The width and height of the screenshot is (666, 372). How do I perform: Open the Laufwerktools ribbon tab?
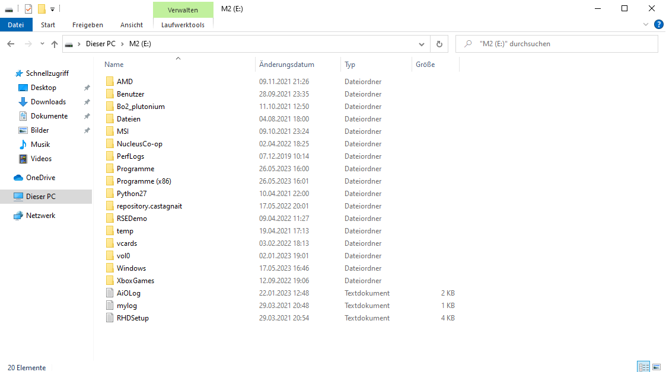pos(183,25)
